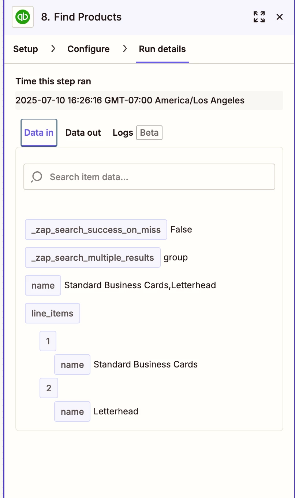Close the Find Products panel
This screenshot has width=295, height=498.
[x=280, y=17]
